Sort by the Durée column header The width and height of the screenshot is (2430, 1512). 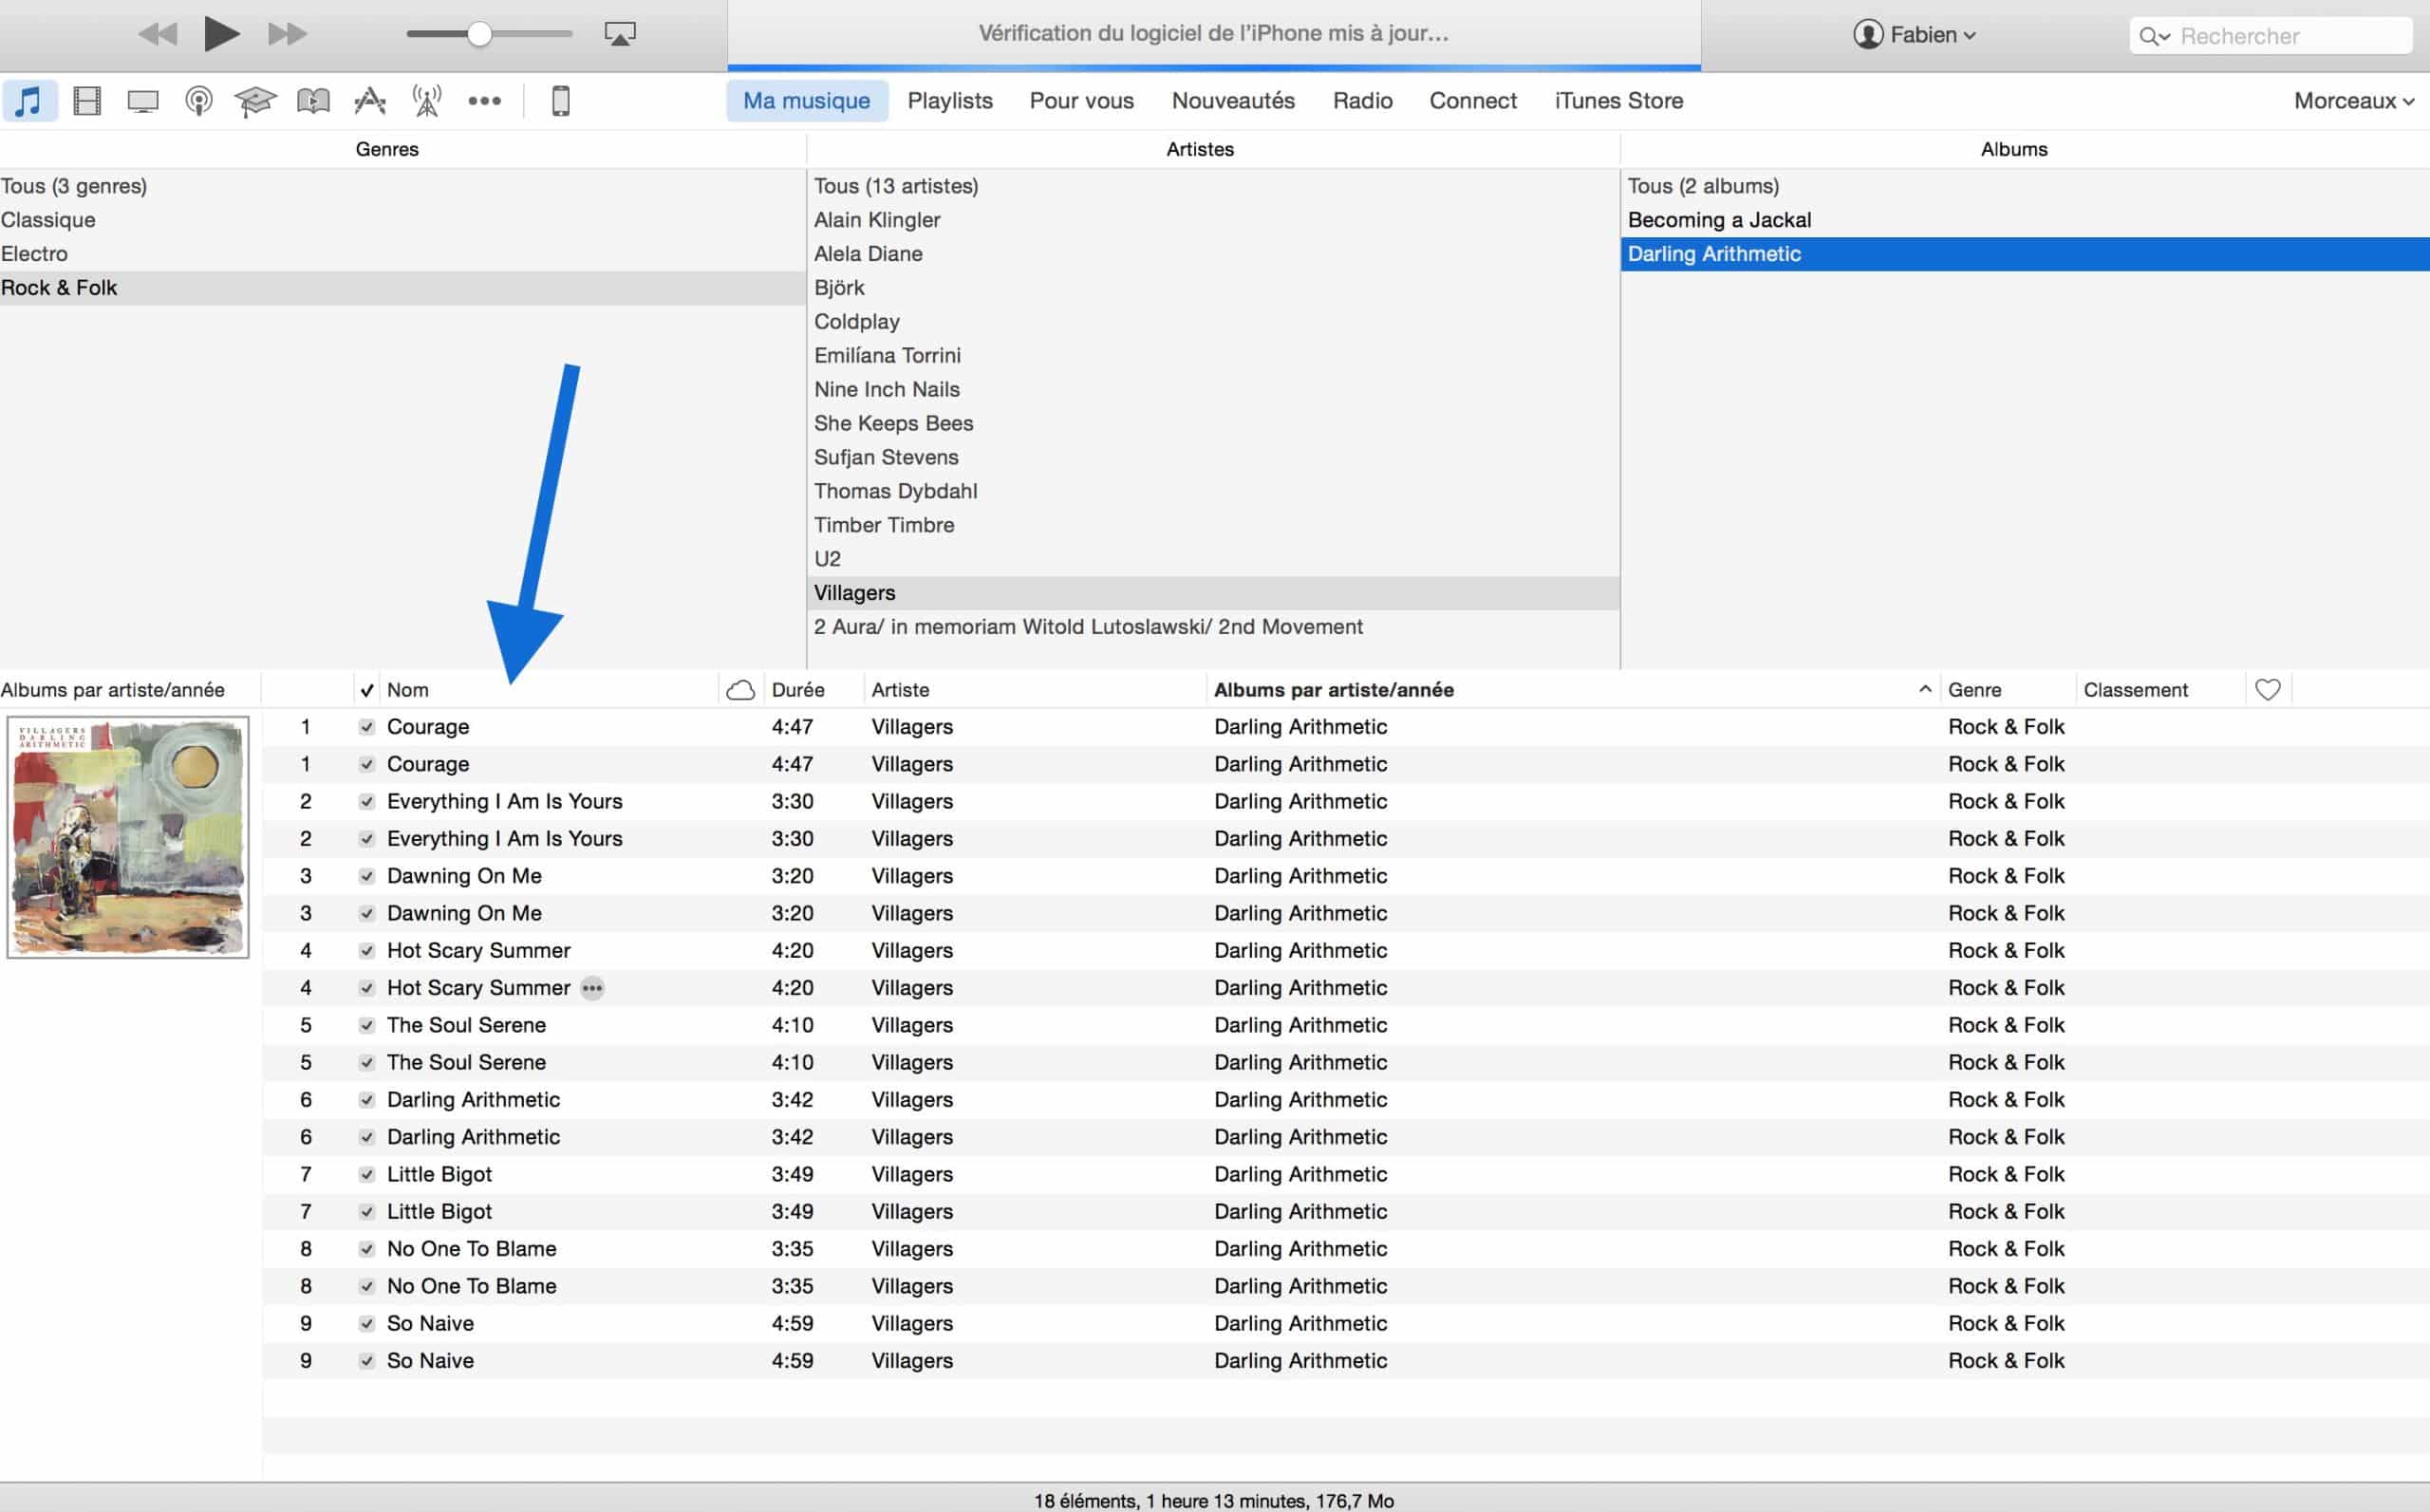pyautogui.click(x=813, y=690)
